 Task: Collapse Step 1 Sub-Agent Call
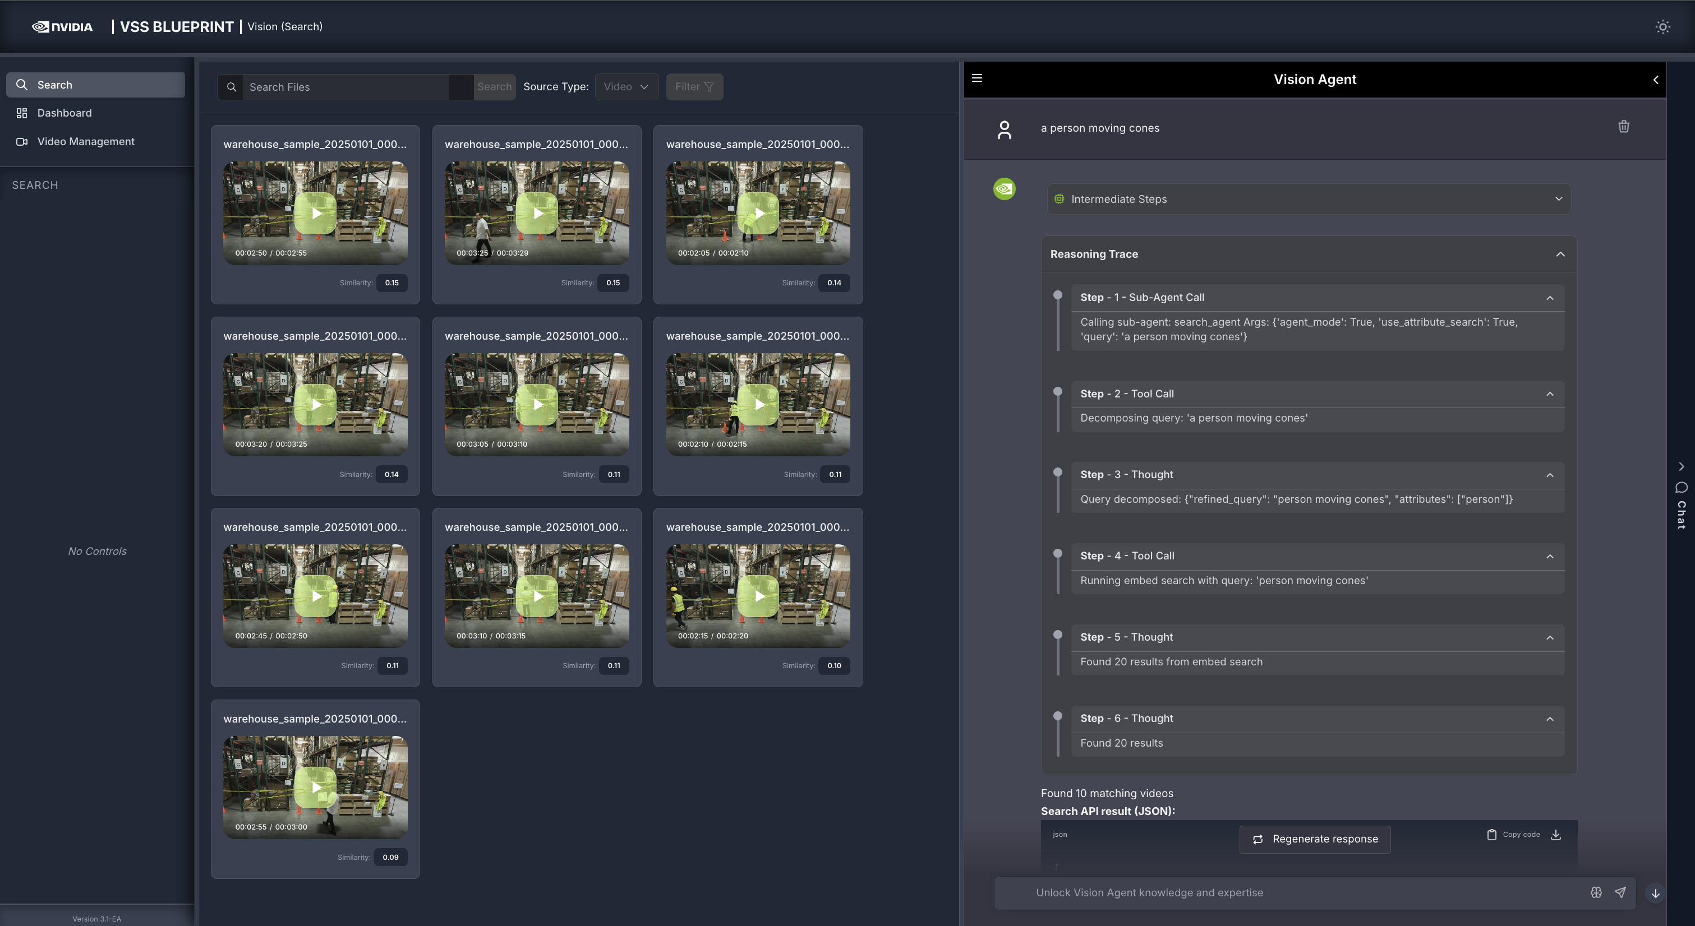coord(1550,298)
